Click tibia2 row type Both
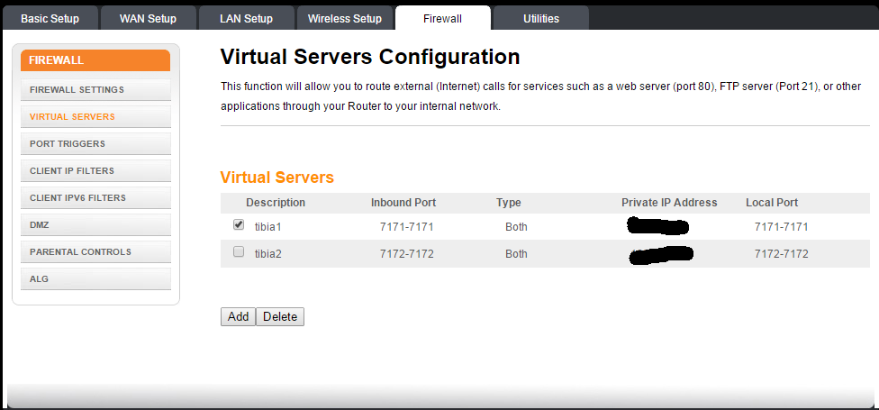Image resolution: width=879 pixels, height=410 pixels. [516, 254]
